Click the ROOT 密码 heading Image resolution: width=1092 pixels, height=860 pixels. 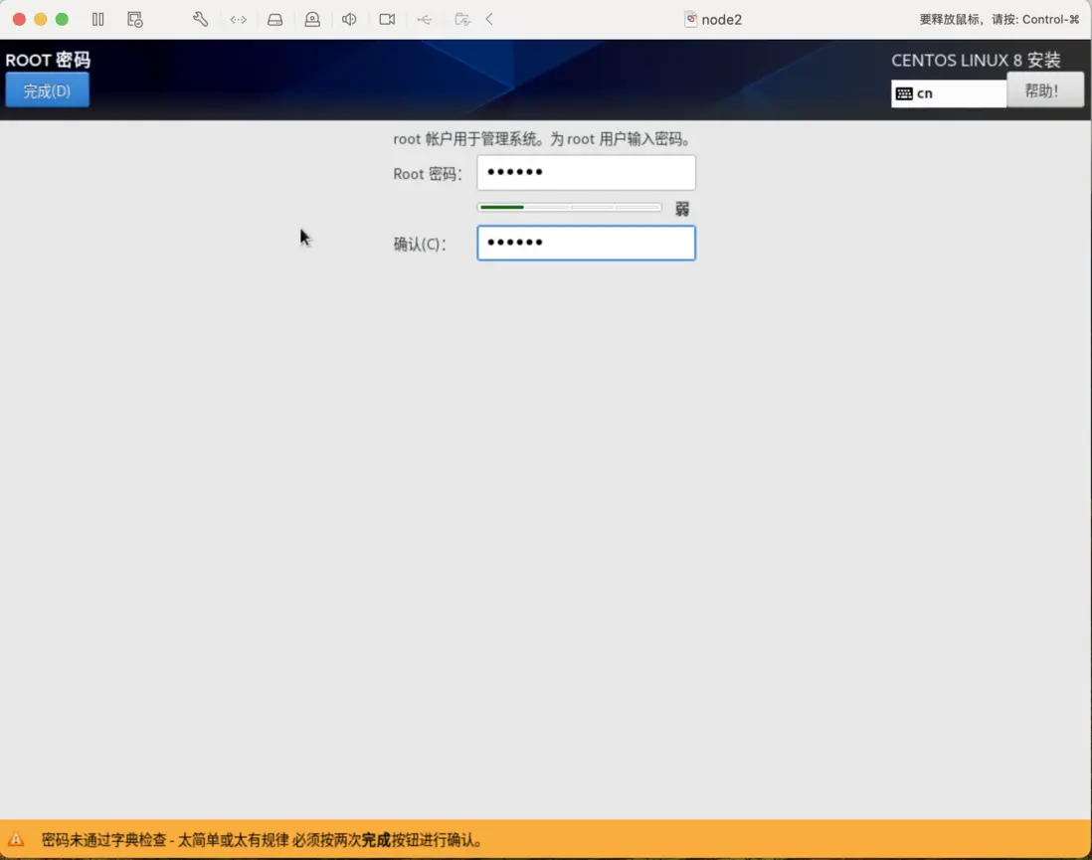(48, 60)
